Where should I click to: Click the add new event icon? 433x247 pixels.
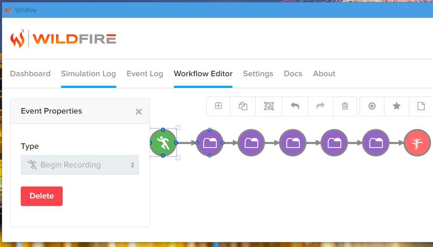[x=218, y=106]
